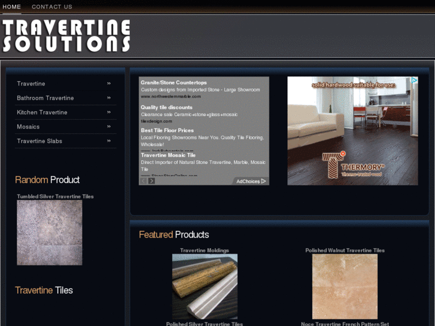The image size is (435, 326).
Task: Click the Random Product heading
Action: (x=47, y=180)
